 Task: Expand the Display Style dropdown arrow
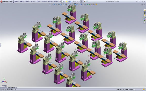tap(82, 5)
